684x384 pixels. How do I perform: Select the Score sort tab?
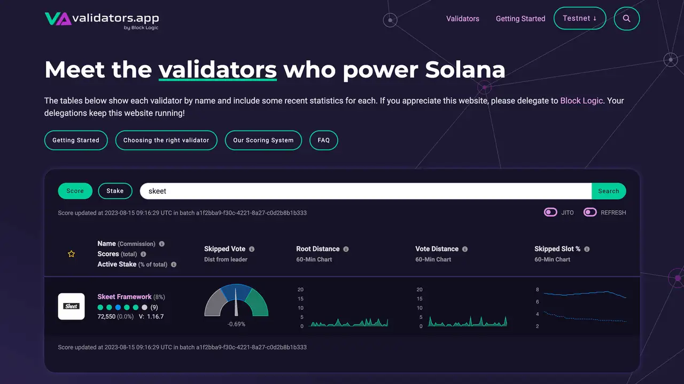[75, 191]
